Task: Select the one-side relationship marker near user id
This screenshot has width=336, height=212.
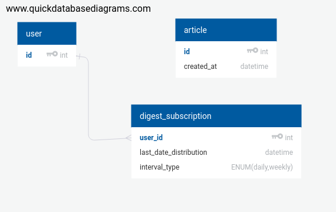Action: (79, 57)
